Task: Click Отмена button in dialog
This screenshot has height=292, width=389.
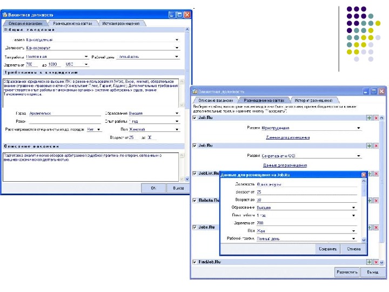Action: 353,249
